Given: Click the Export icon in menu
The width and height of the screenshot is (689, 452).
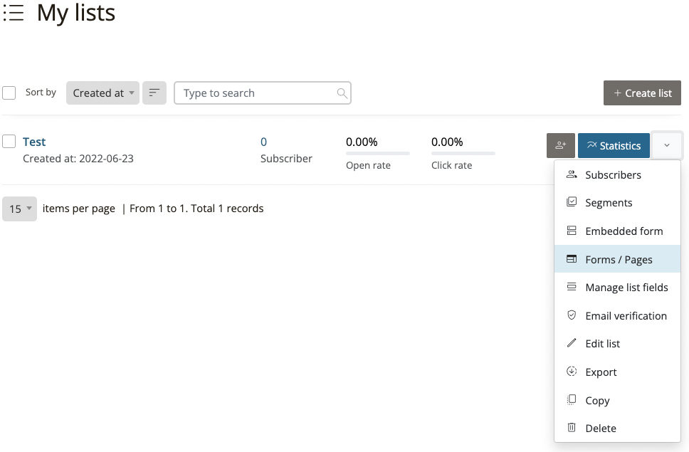Looking at the screenshot, I should point(571,372).
